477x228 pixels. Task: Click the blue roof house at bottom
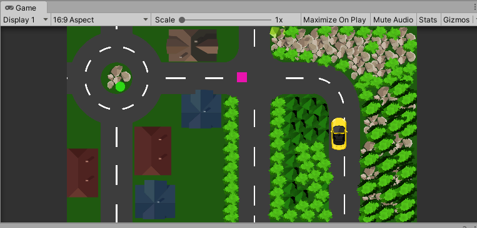coord(155,199)
